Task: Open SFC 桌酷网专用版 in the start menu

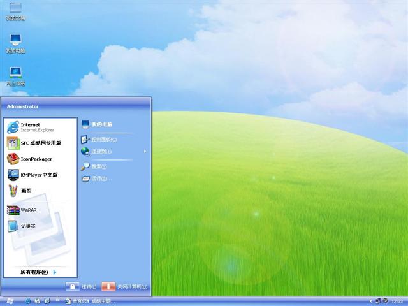Action: 34,143
